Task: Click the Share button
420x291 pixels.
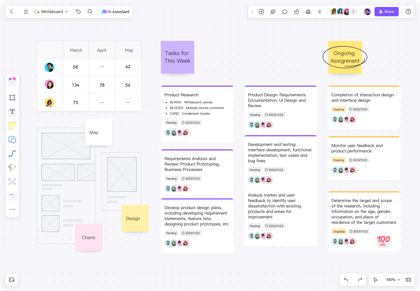Action: coord(386,12)
